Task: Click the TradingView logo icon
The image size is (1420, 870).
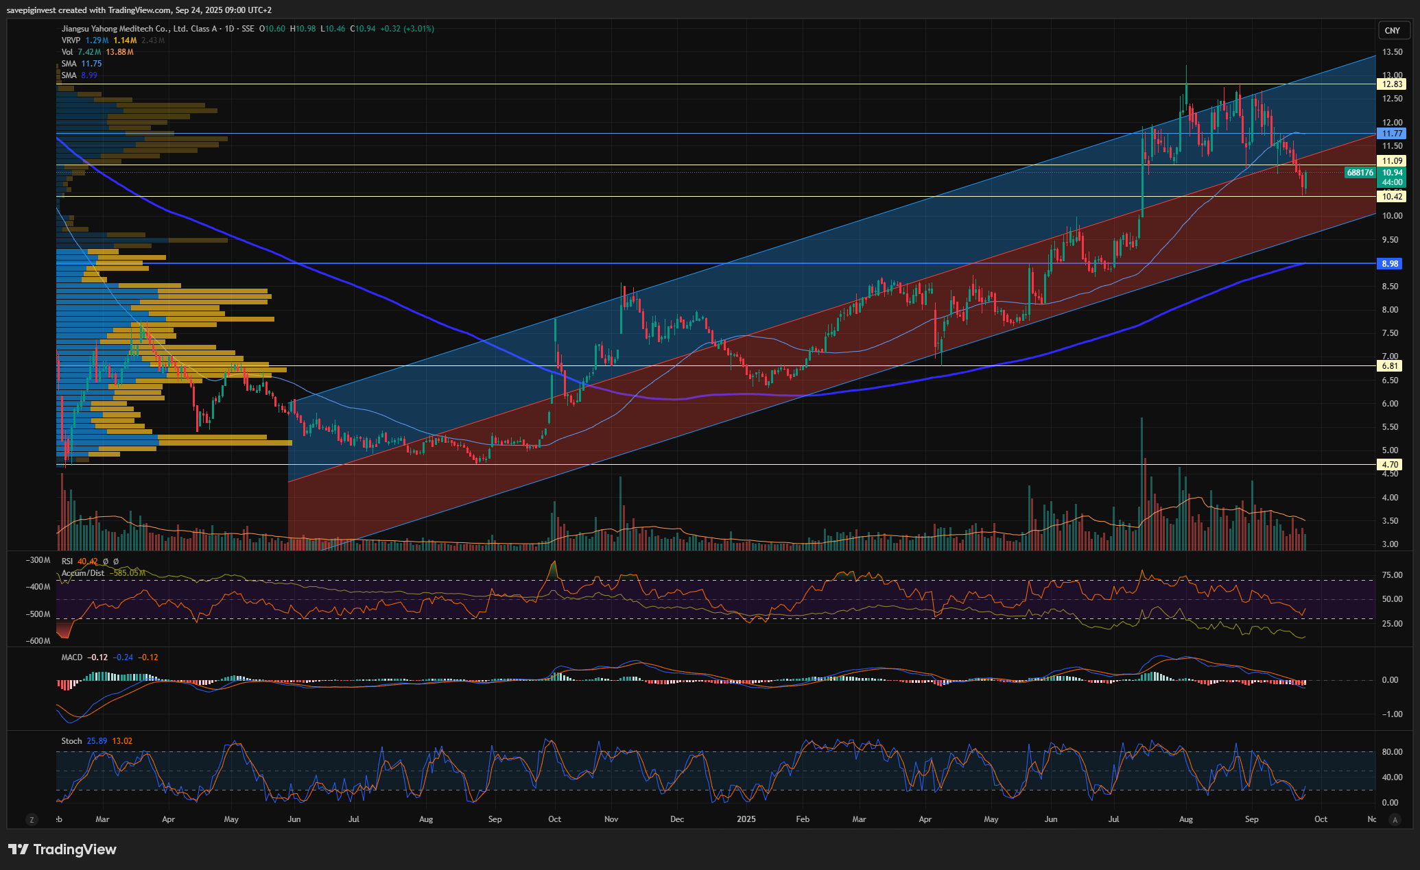Action: [x=19, y=849]
